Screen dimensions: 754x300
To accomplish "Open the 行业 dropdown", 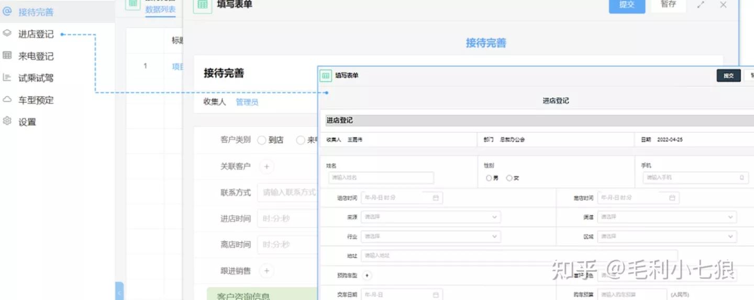I will [430, 237].
